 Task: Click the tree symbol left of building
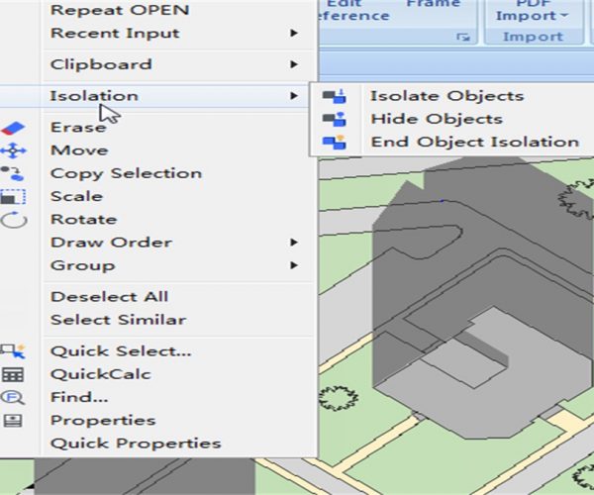pyautogui.click(x=339, y=398)
